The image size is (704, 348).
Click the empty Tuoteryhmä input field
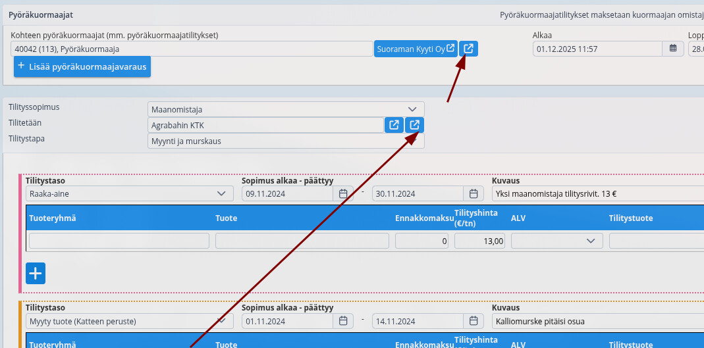point(119,241)
